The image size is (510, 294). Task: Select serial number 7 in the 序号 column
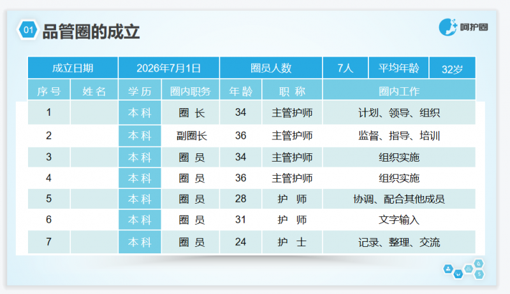[x=49, y=242]
